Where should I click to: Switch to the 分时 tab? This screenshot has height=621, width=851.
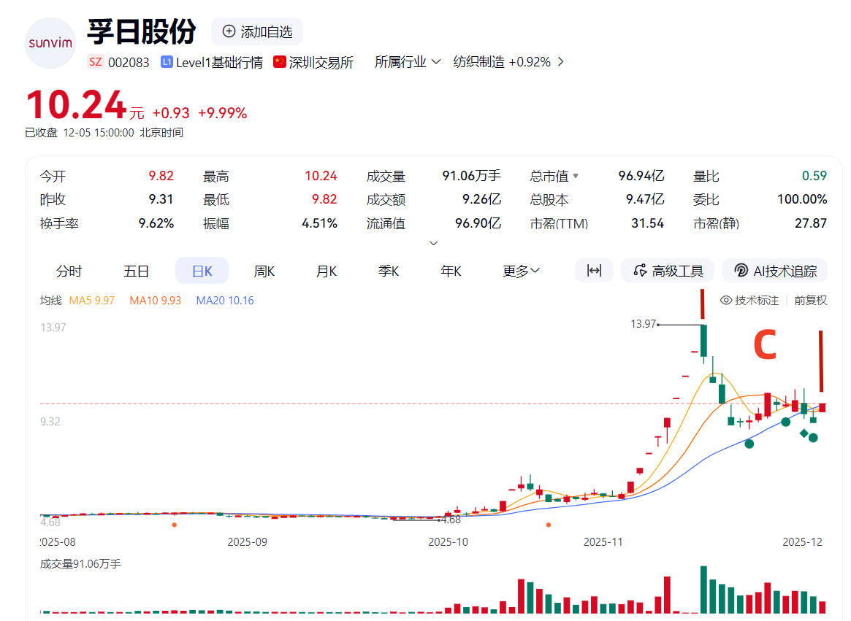point(69,271)
